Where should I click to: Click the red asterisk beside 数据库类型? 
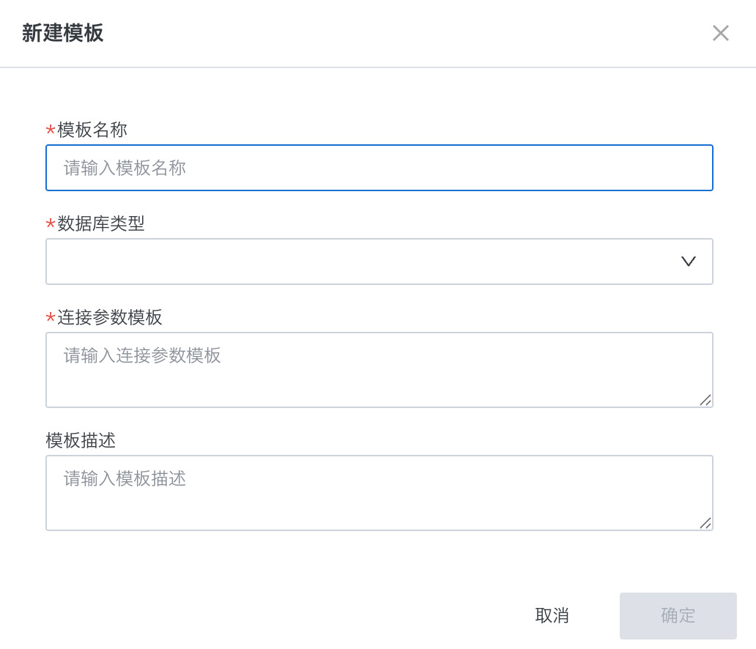[x=51, y=225]
